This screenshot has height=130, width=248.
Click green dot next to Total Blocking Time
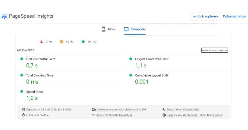22,75
